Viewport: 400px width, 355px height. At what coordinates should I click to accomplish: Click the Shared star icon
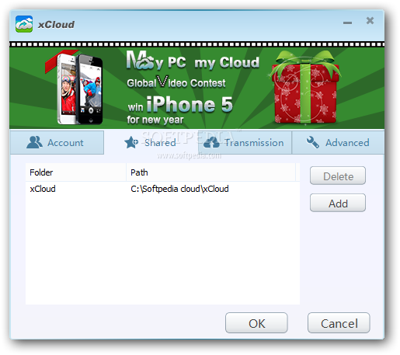[x=131, y=142]
